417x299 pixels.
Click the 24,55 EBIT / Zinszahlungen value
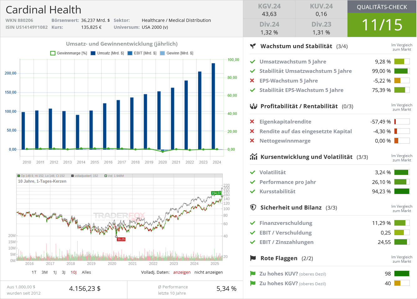tap(384, 242)
